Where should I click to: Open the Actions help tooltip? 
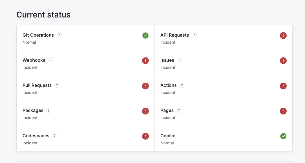pos(182,85)
